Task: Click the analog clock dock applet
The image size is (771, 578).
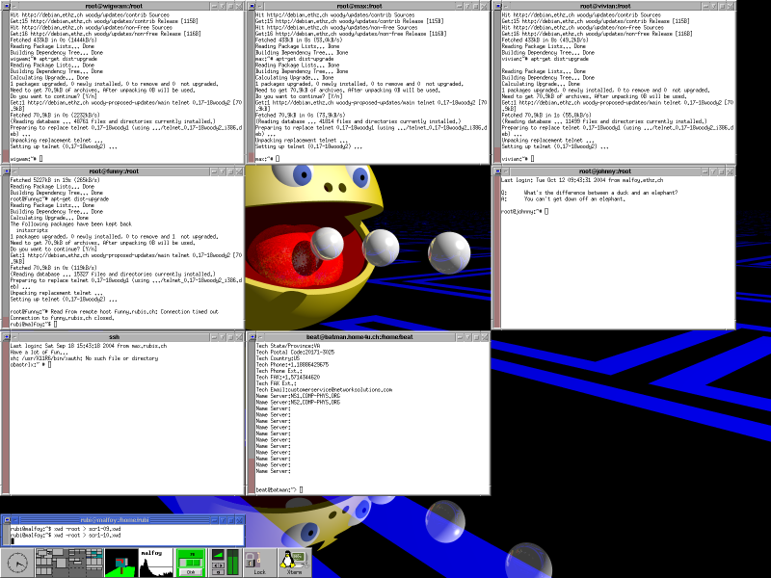Action: pyautogui.click(x=17, y=563)
